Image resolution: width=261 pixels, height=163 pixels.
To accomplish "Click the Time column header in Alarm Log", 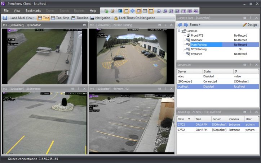I will (x=203, y=119).
